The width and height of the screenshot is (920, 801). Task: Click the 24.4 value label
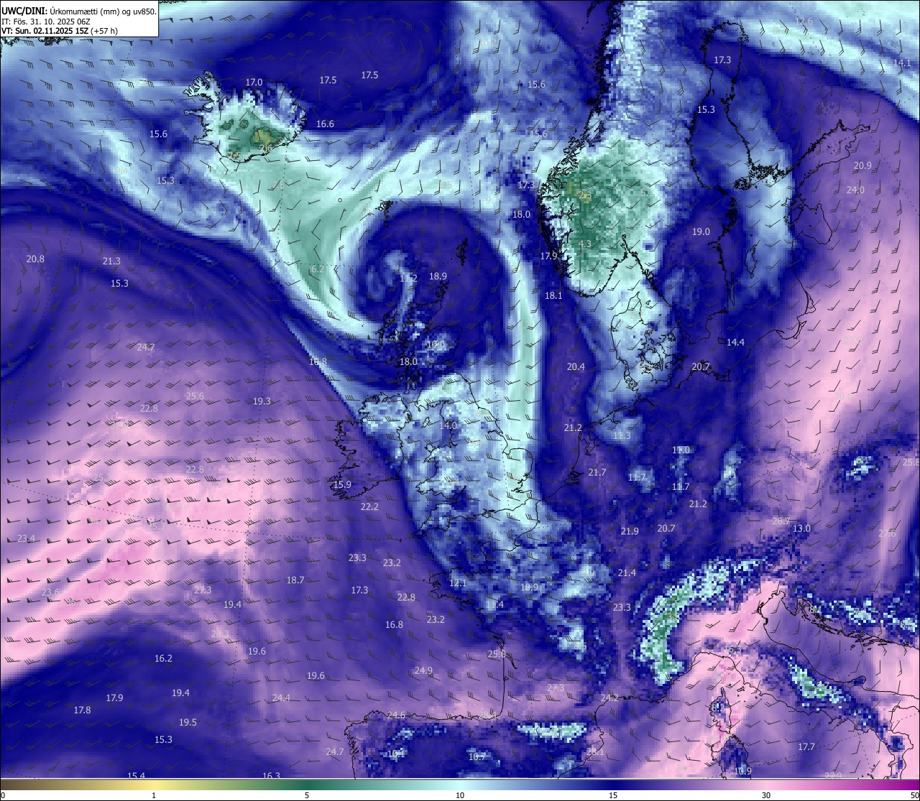(x=281, y=698)
